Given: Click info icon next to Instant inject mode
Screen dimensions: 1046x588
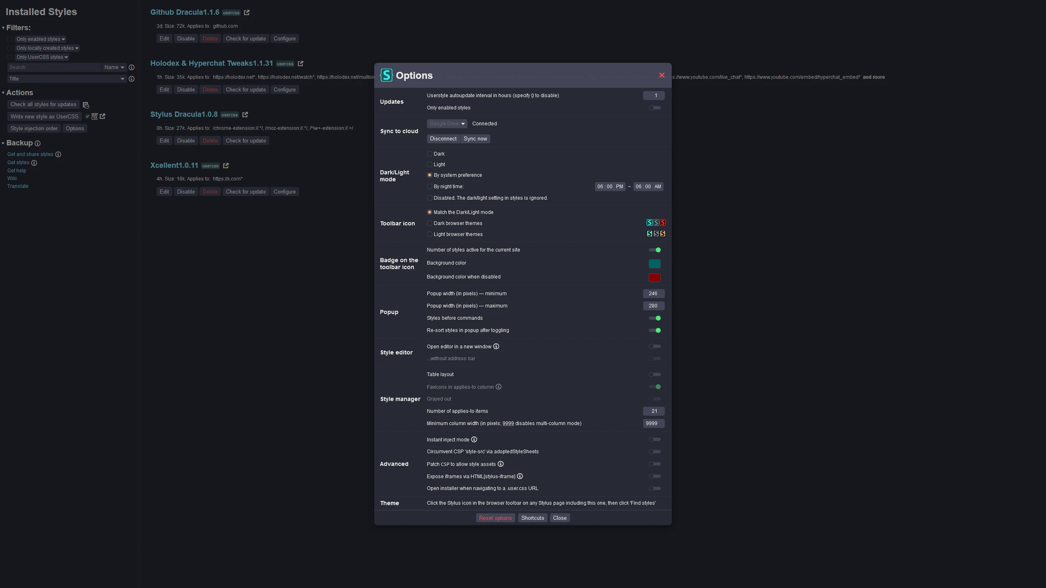Looking at the screenshot, I should (x=474, y=440).
